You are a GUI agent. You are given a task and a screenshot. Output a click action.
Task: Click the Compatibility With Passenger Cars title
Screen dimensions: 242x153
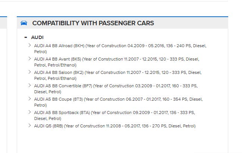(x=93, y=23)
